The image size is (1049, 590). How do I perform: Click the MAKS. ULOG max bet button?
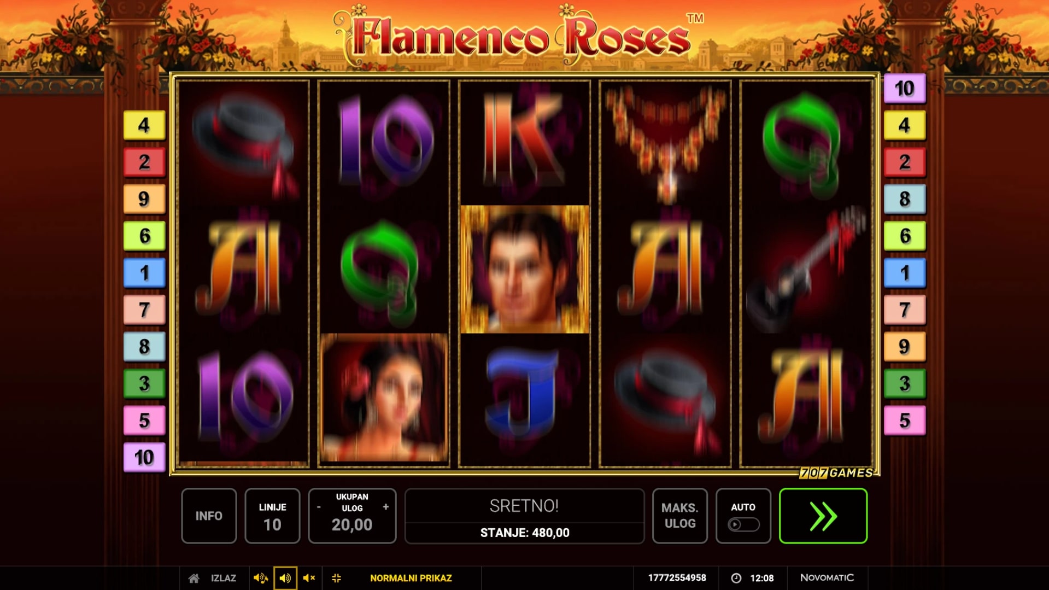[x=680, y=516]
